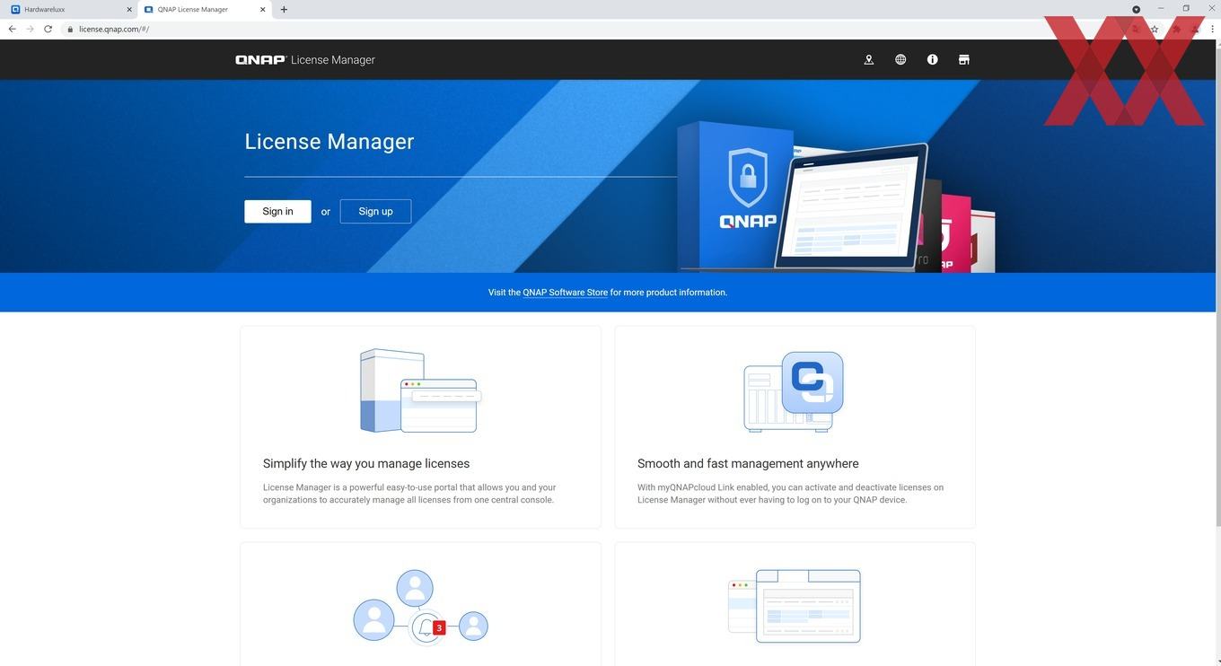Click the 'Smooth and fast management anywhere' heading
Screen dimensions: 1221x666
pos(748,464)
